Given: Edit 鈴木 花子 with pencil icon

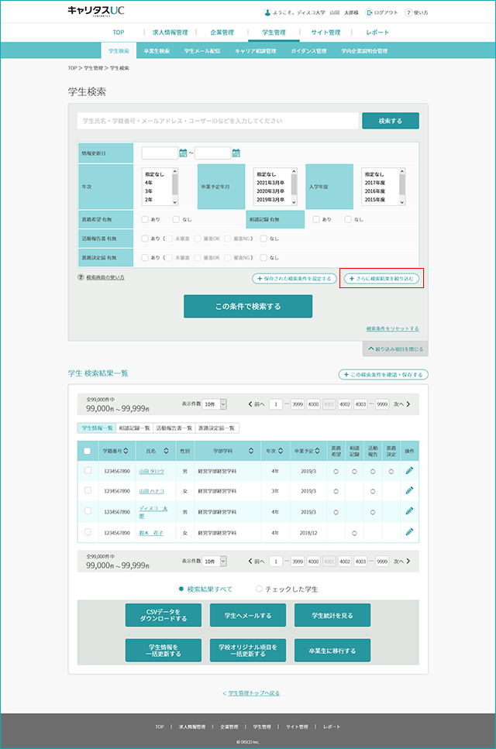Looking at the screenshot, I should 409,531.
